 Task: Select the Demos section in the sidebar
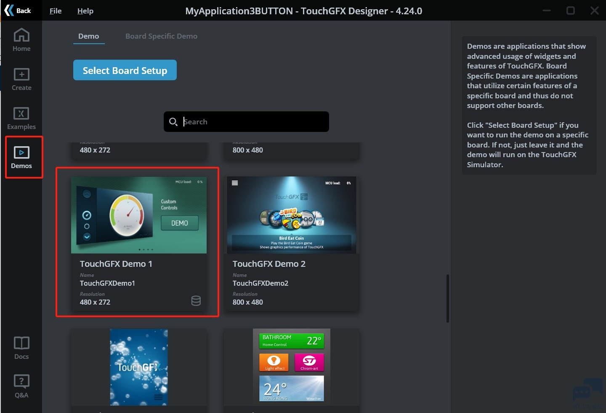(21, 157)
